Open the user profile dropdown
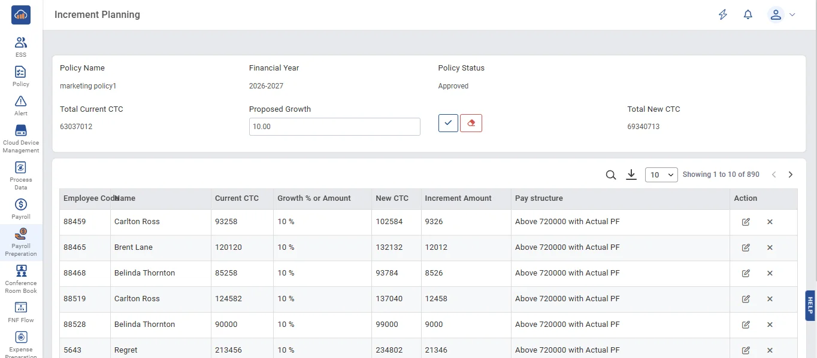 click(781, 15)
